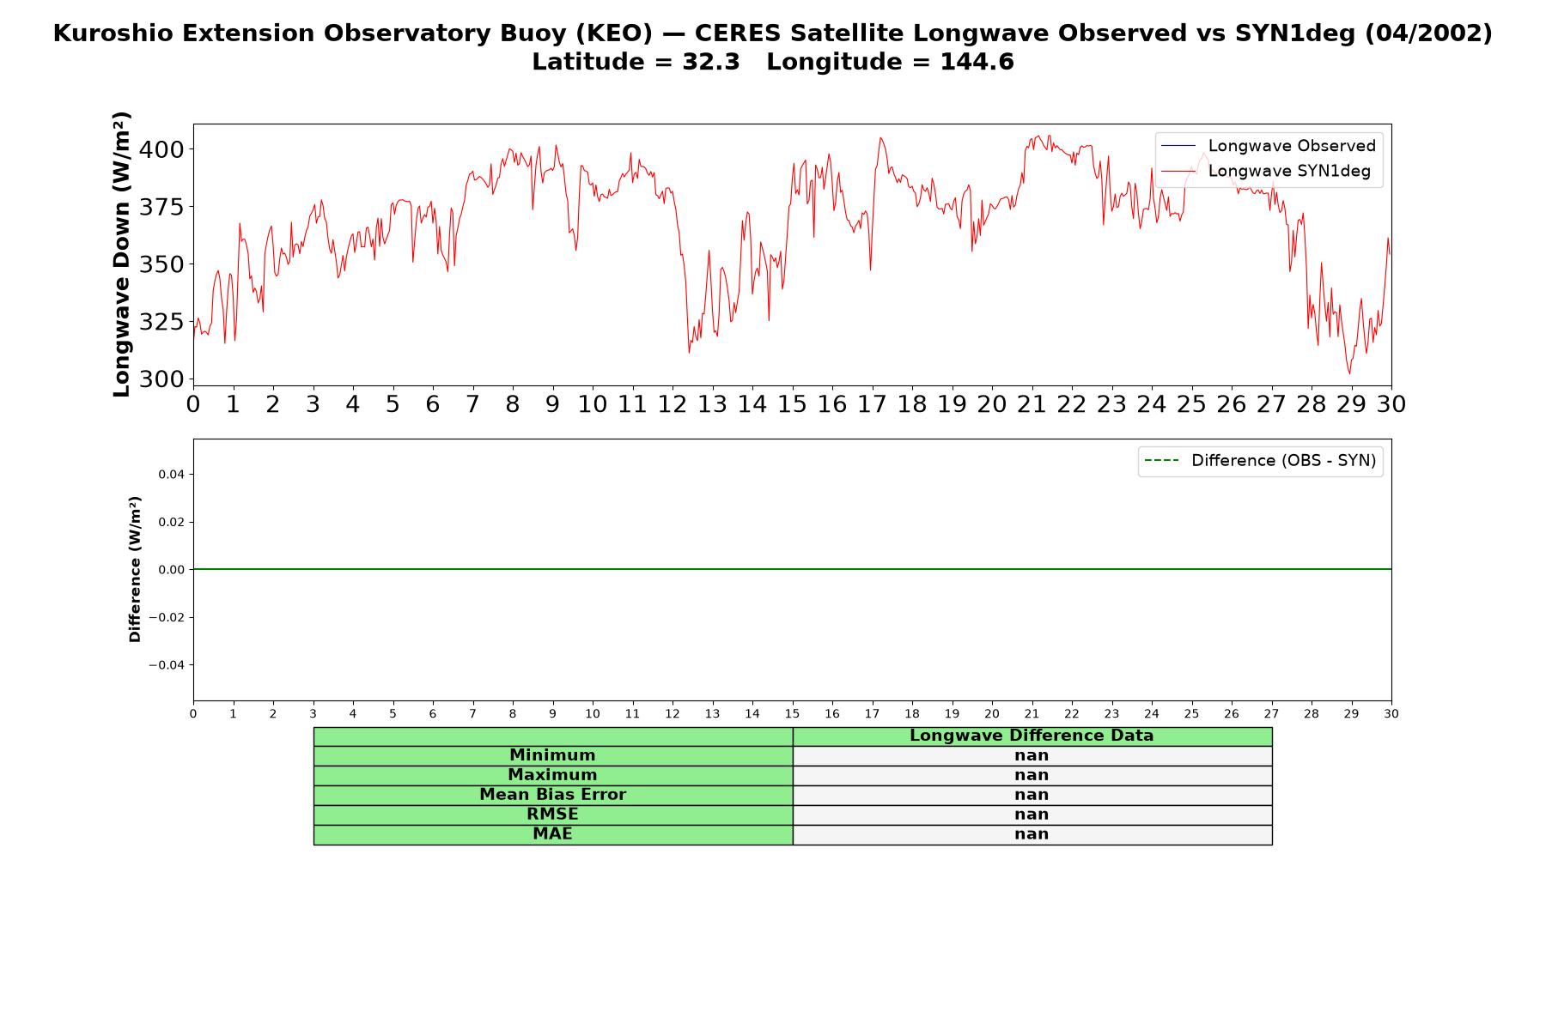Click the Difference (OBS - SYN) legend label

1283,461
